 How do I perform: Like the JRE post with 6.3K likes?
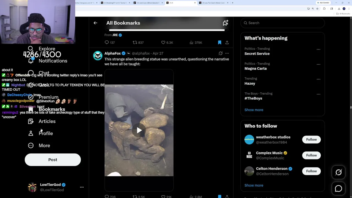pos(167,43)
